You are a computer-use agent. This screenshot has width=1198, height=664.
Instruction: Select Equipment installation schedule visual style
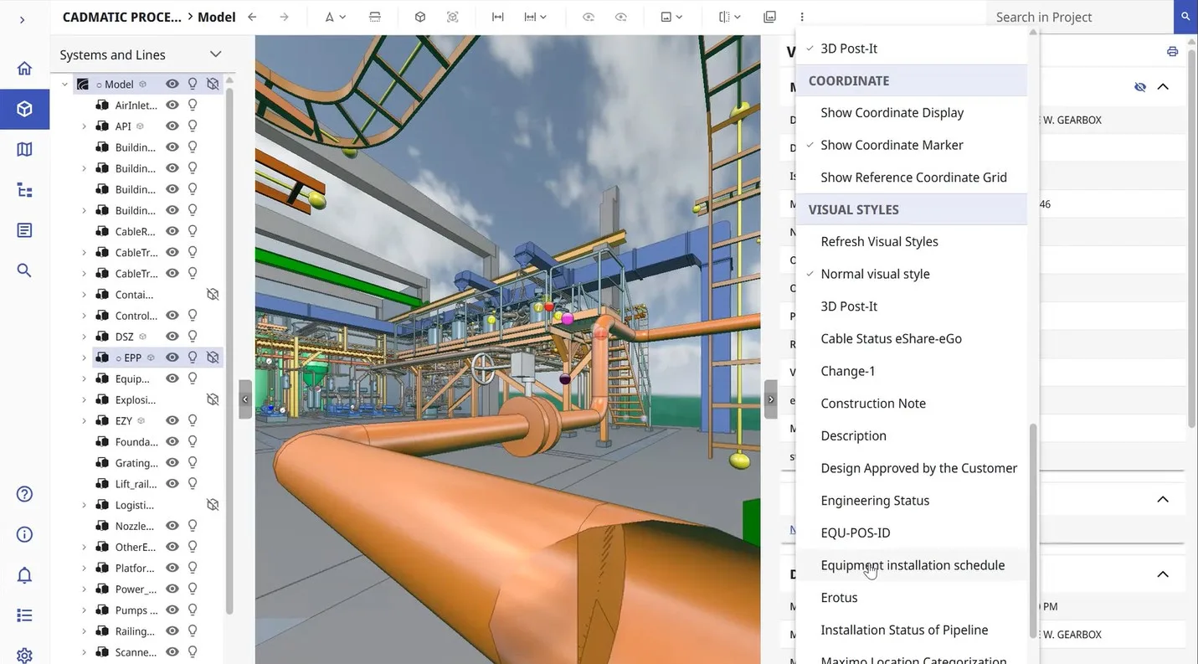pyautogui.click(x=913, y=565)
